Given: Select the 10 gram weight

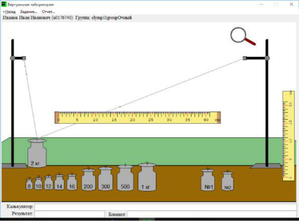Looking at the screenshot, I should click(x=38, y=183).
